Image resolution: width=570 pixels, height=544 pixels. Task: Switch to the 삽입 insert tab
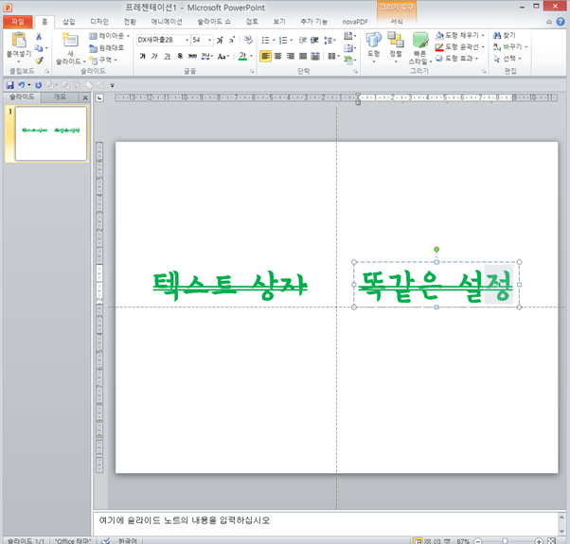click(69, 22)
